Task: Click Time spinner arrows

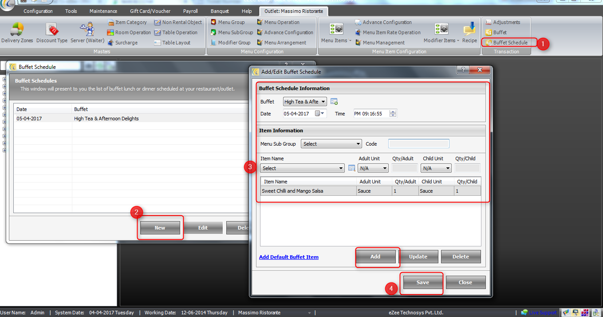Action: tap(393, 114)
